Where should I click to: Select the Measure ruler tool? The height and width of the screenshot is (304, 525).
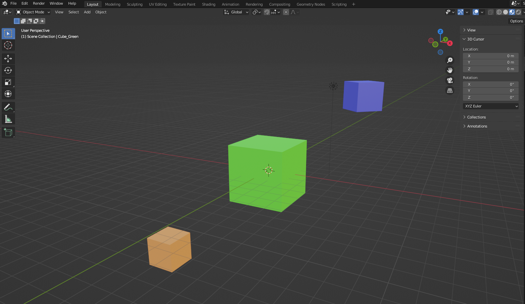pyautogui.click(x=8, y=119)
